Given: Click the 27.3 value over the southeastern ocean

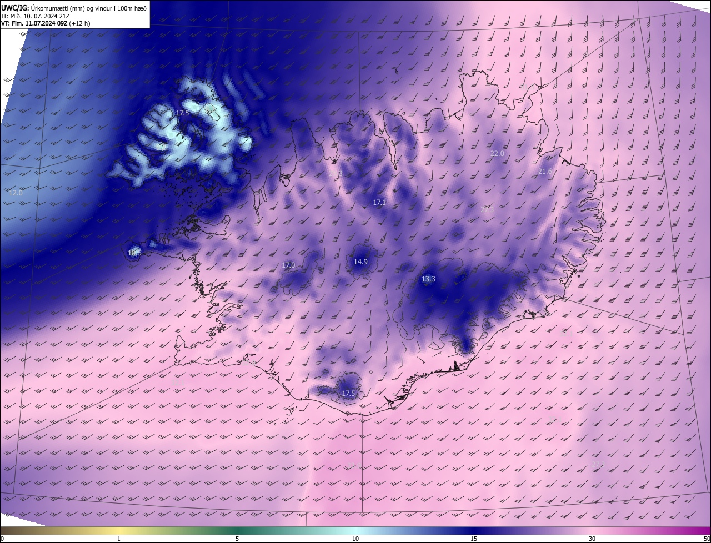Looking at the screenshot, I should 598,464.
